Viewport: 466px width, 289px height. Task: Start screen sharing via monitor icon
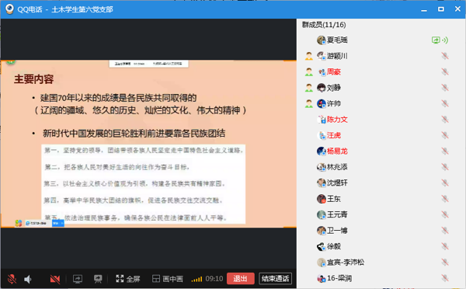pyautogui.click(x=78, y=279)
